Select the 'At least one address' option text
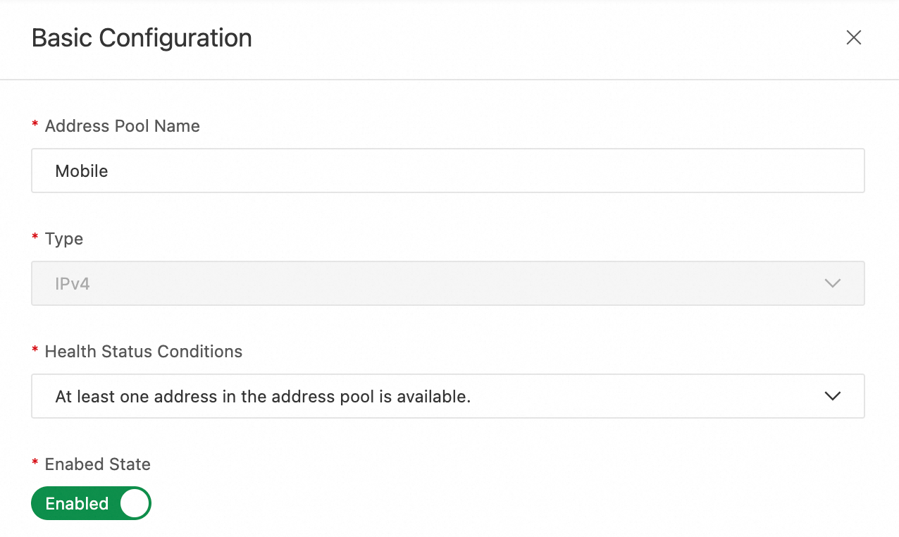Image resolution: width=899 pixels, height=537 pixels. click(263, 397)
